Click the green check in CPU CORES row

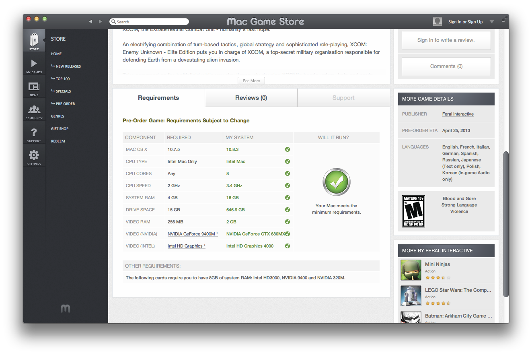pos(288,173)
